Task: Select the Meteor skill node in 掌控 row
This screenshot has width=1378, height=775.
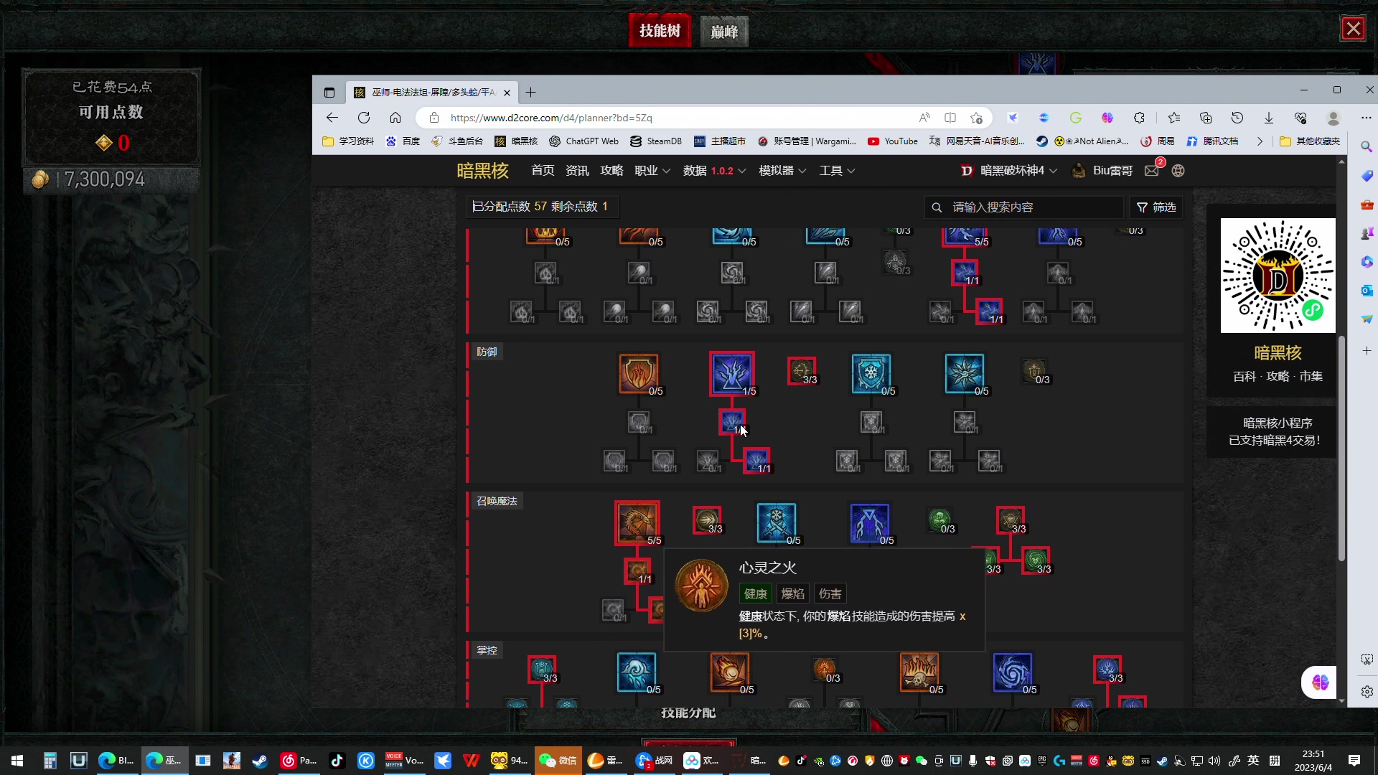Action: pyautogui.click(x=729, y=672)
